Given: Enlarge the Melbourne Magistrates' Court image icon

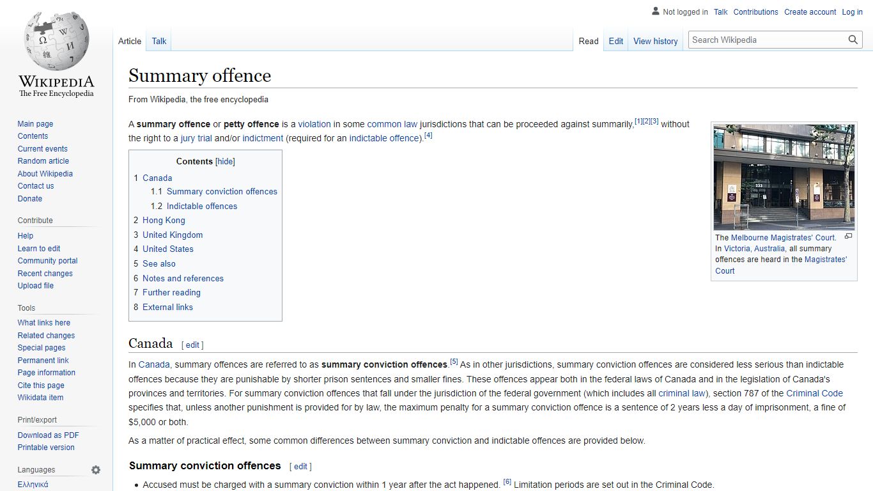Looking at the screenshot, I should (x=848, y=237).
